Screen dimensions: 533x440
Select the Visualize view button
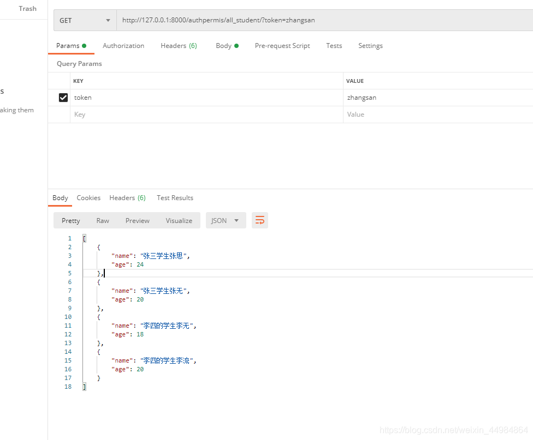click(x=179, y=221)
